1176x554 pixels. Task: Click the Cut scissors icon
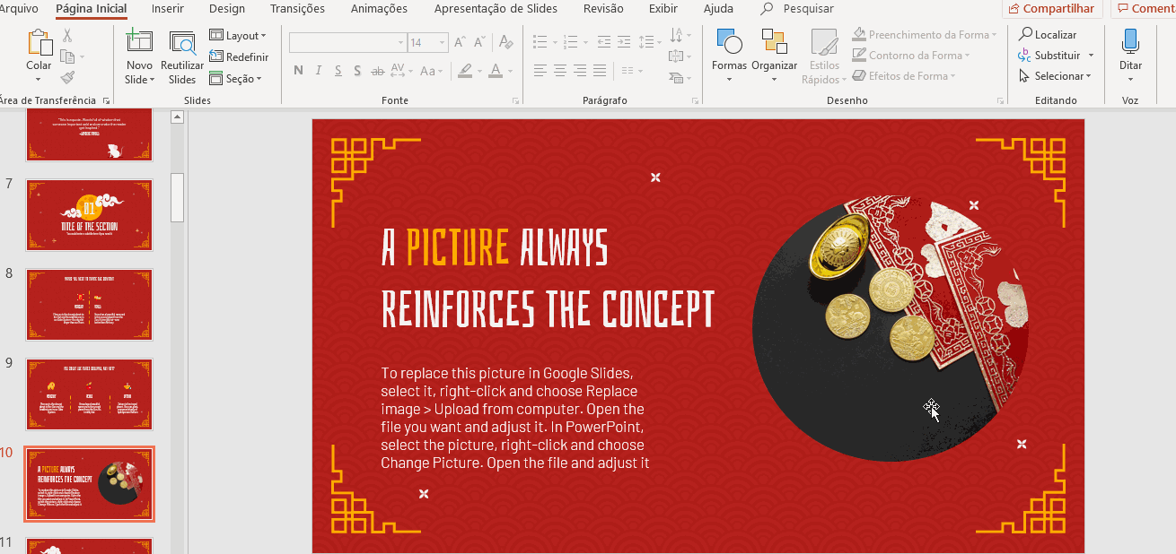(67, 36)
